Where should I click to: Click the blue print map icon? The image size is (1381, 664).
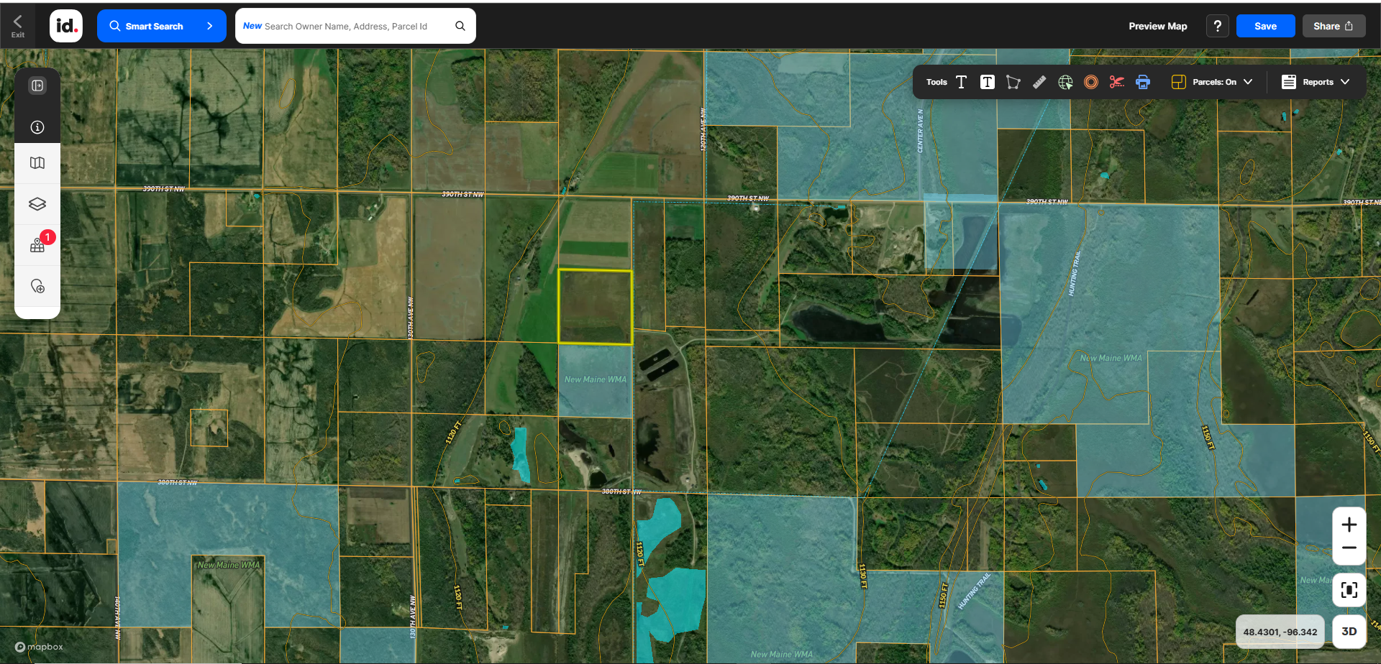(x=1143, y=82)
